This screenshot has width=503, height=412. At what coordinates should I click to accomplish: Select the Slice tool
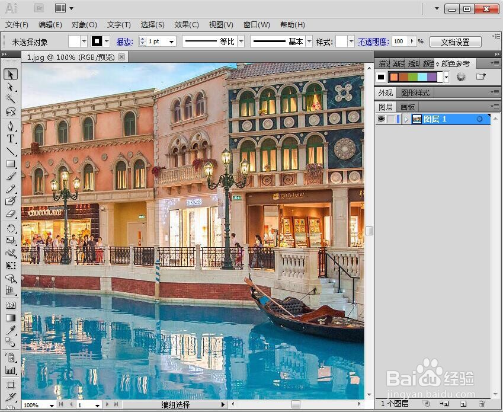point(11,397)
